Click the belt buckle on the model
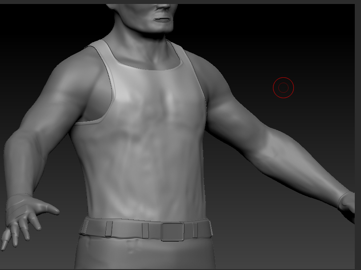The height and width of the screenshot is (270, 361). pos(172,232)
